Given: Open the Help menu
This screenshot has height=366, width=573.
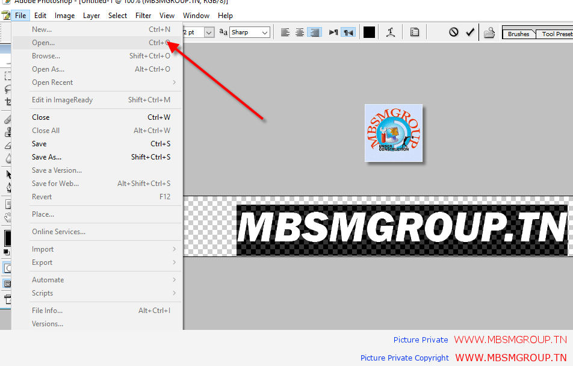Looking at the screenshot, I should pos(225,16).
